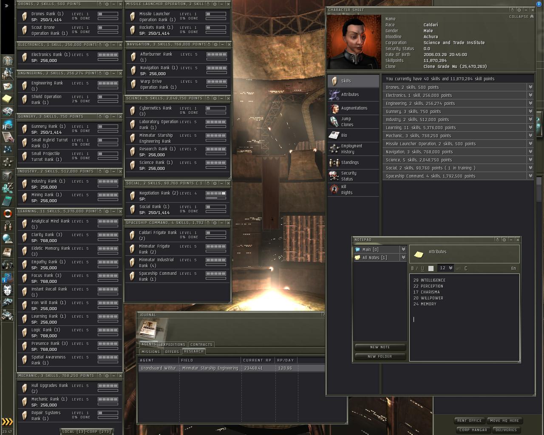Viewport: 544px width, 435px height.
Task: Click the character portrait in Character Sheet
Action: 354,42
